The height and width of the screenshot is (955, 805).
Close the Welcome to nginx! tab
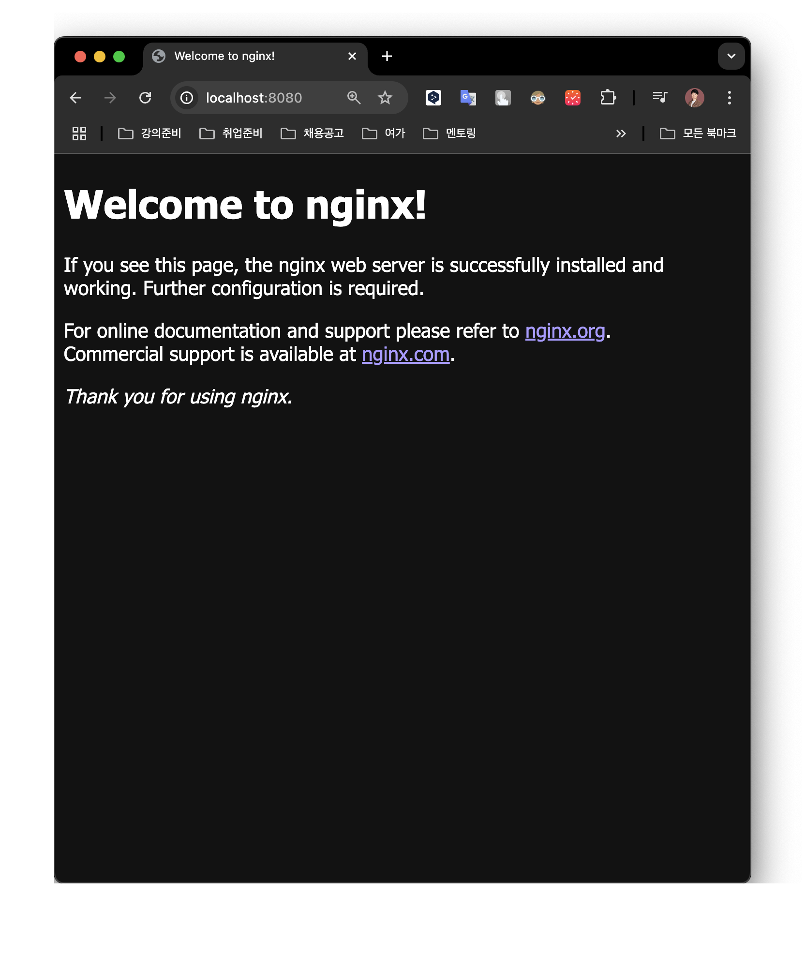[x=352, y=57]
